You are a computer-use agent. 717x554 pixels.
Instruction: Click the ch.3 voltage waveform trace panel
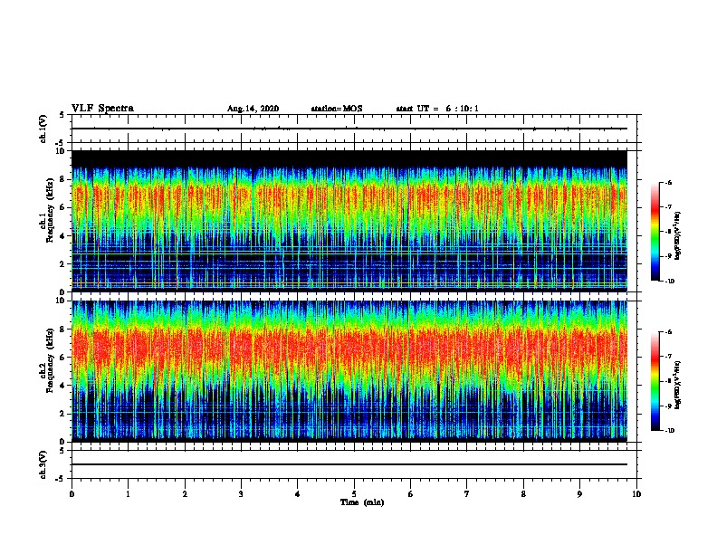pos(354,464)
